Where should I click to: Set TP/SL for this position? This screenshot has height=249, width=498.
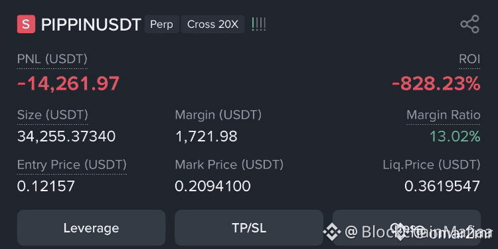pos(249,228)
